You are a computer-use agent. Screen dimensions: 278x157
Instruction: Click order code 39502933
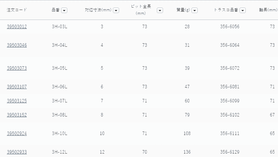pos(17,152)
